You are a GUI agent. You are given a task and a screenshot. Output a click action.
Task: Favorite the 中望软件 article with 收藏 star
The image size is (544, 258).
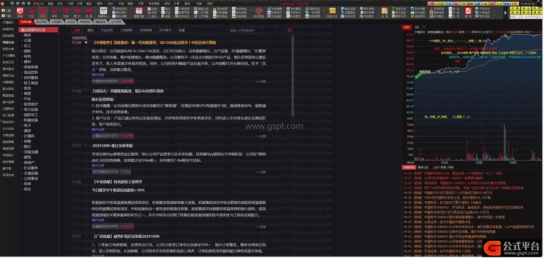(x=261, y=82)
